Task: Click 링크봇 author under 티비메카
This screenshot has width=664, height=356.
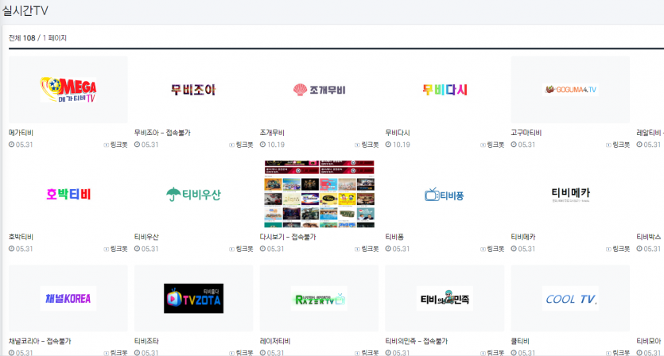Action: [621, 249]
